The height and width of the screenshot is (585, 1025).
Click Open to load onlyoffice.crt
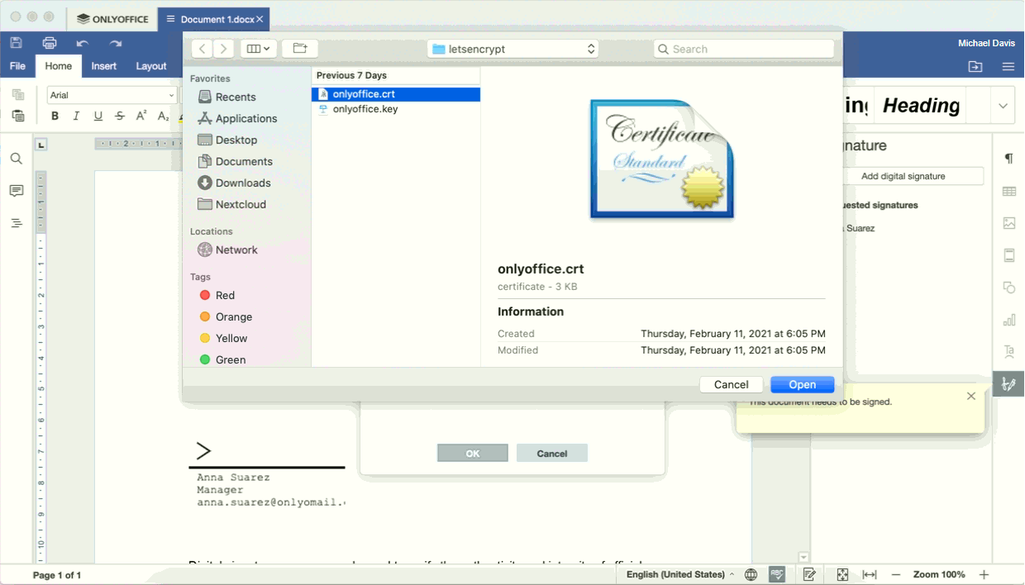pos(801,383)
